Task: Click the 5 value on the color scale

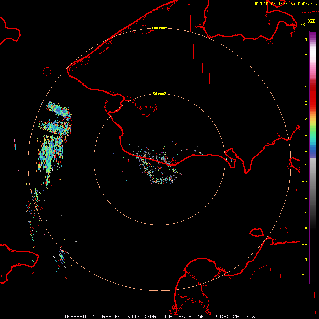Action: coord(306,71)
